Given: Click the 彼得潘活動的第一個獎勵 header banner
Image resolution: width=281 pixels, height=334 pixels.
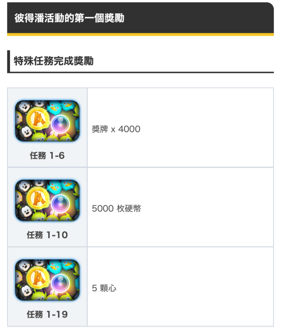Looking at the screenshot, I should [x=140, y=19].
